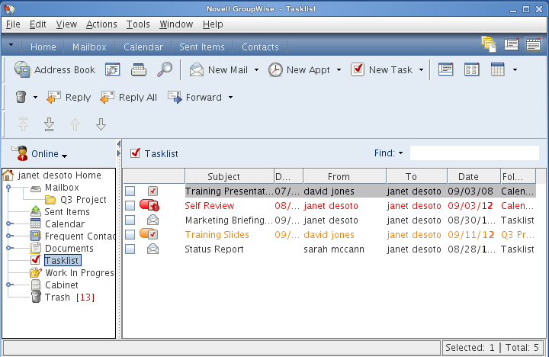Switch to the Mailbox tab
Viewport: 549px width, 357px height.
click(x=89, y=47)
